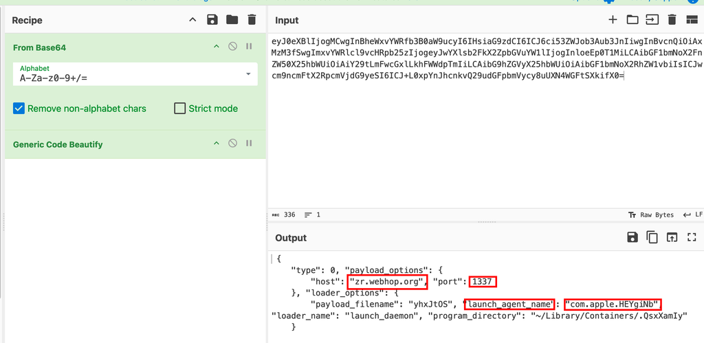Screen dimensions: 704x343
Task: Collapse the Generic Code Beautify operation
Action: click(216, 143)
